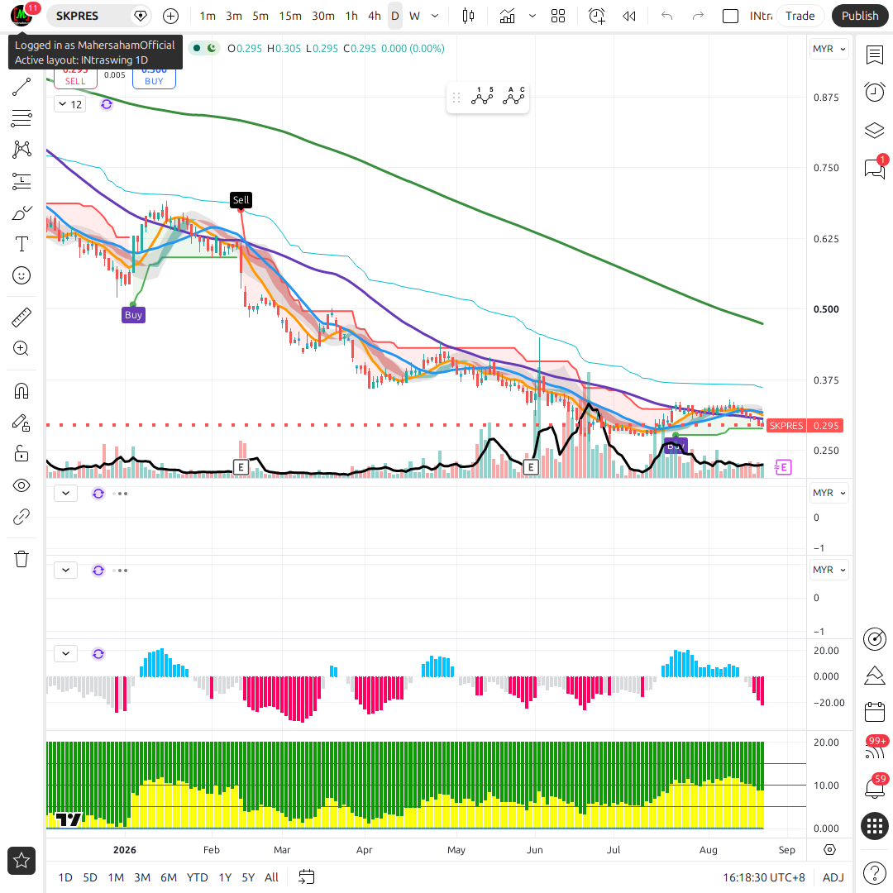Select the brush drawing tool
The height and width of the screenshot is (893, 893).
coord(21,213)
